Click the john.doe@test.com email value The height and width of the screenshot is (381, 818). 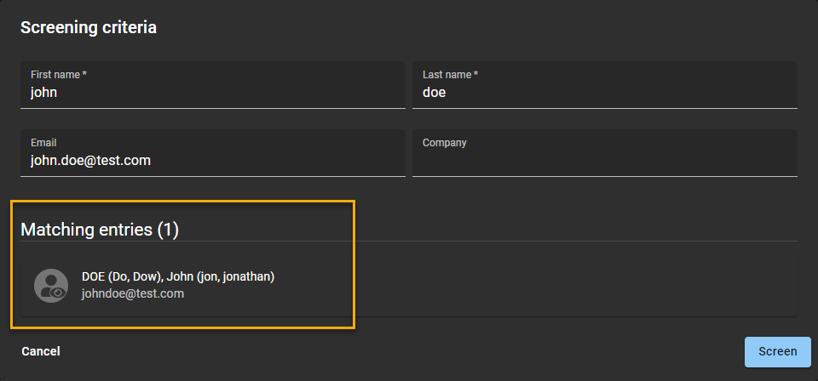pos(90,160)
